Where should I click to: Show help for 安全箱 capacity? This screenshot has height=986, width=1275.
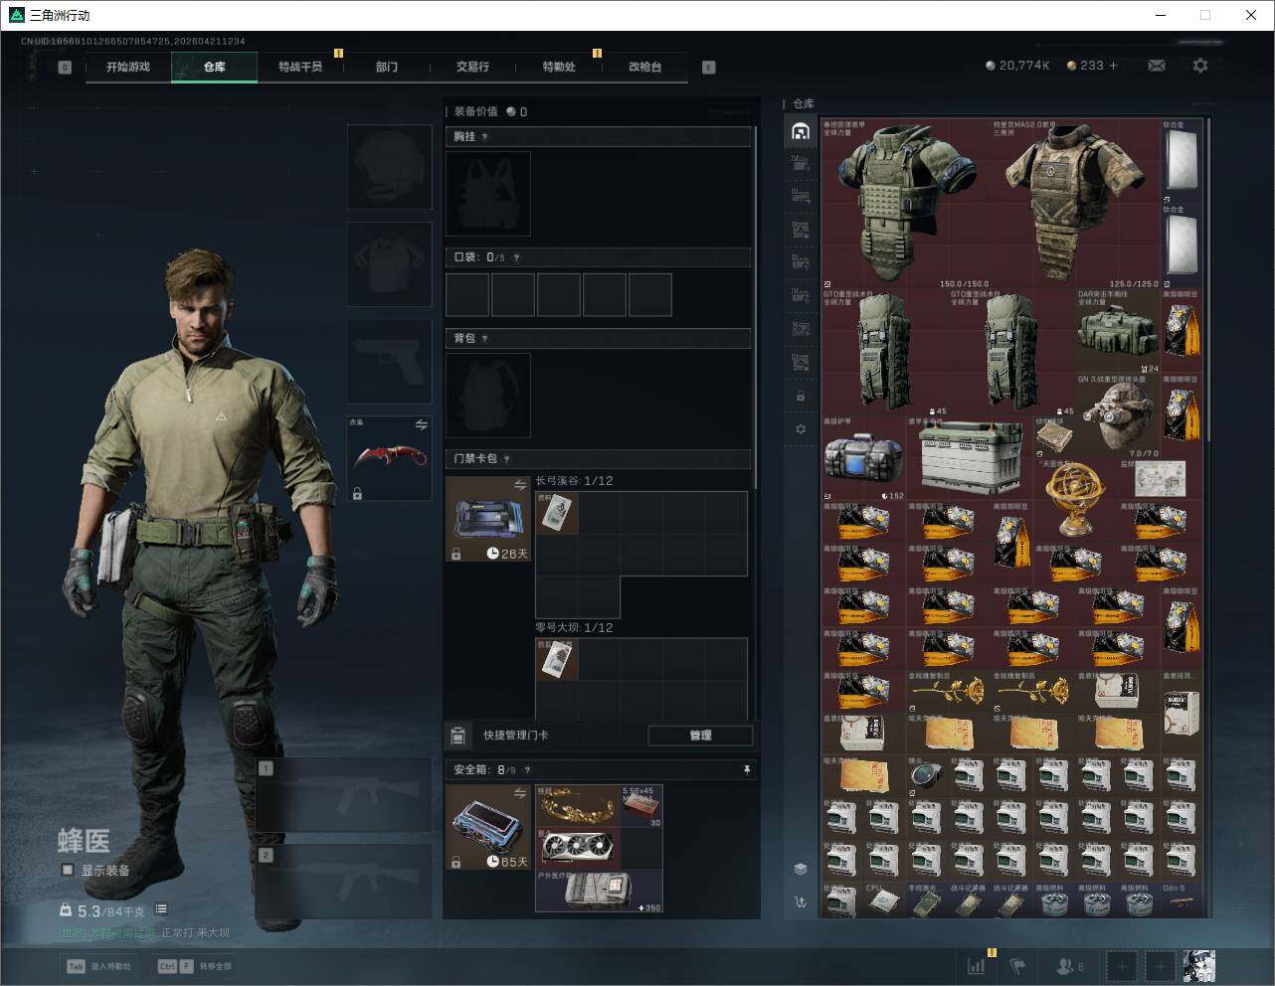pos(527,769)
